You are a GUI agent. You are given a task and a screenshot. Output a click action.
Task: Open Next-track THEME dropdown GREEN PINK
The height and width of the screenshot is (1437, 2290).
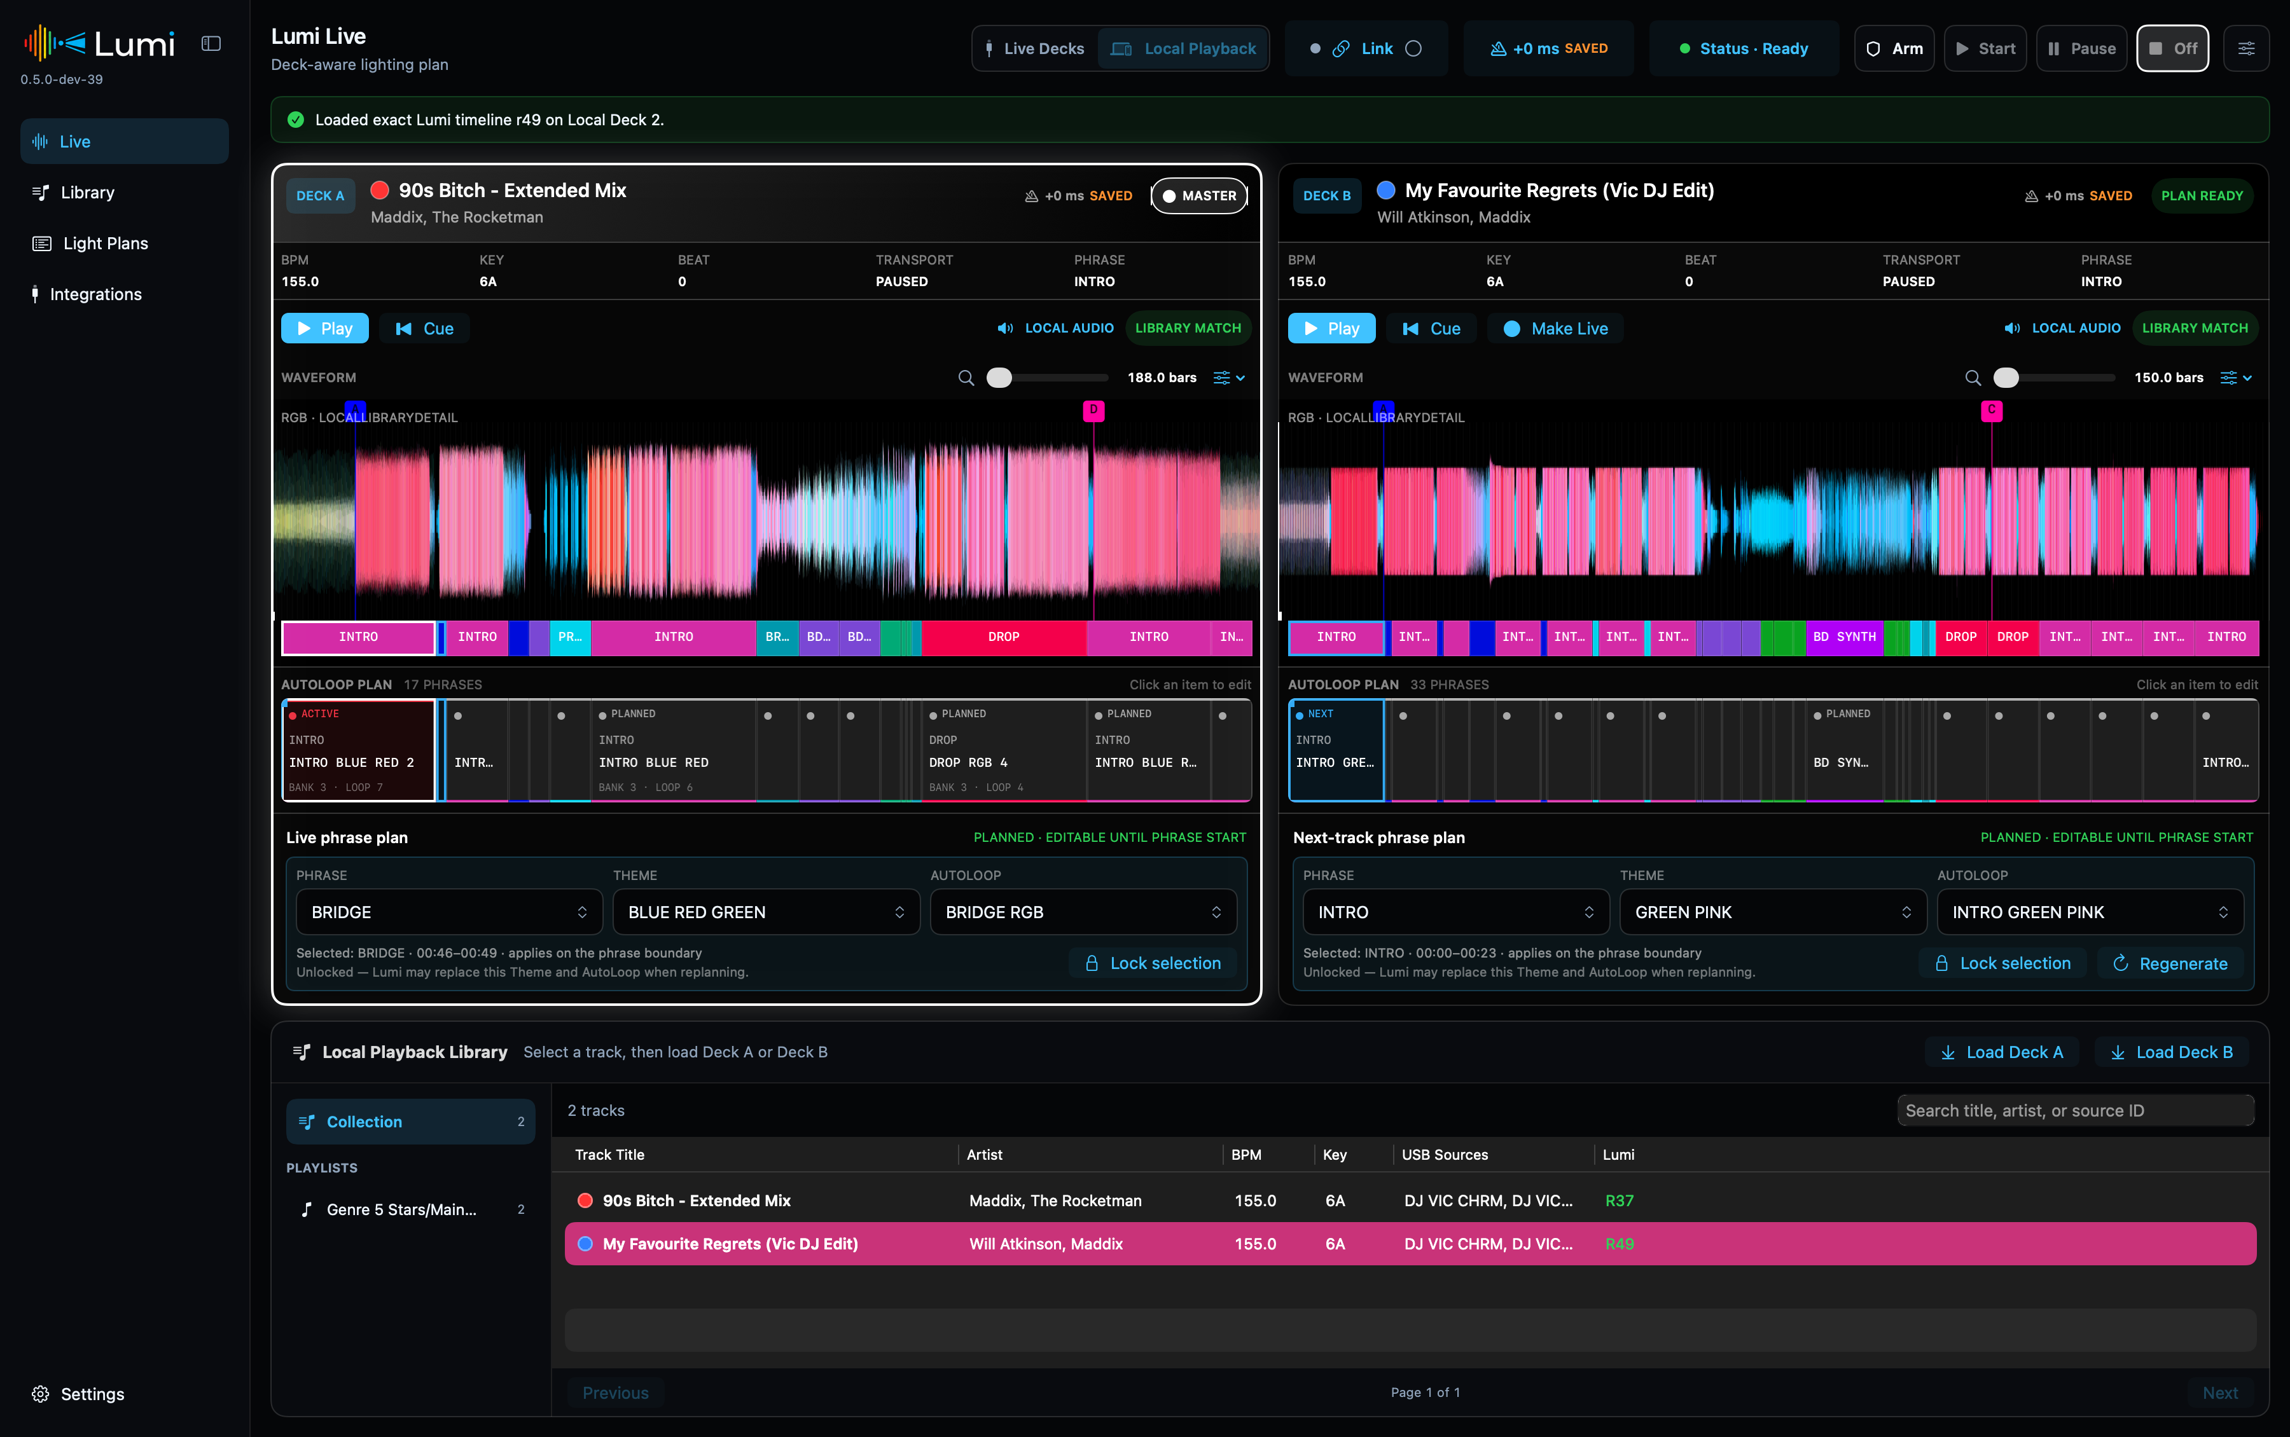tap(1773, 911)
